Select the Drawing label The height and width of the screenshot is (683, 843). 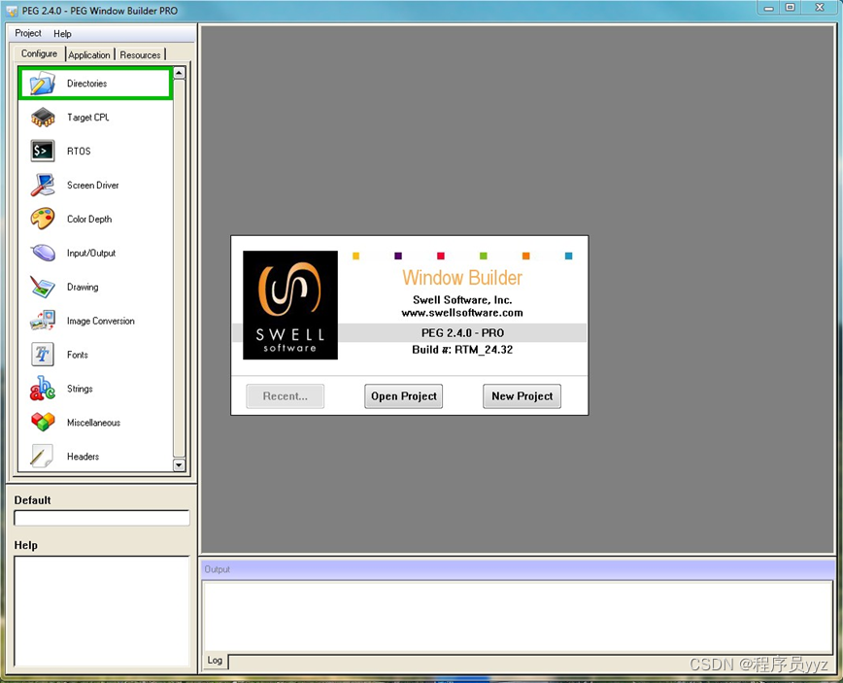[83, 287]
